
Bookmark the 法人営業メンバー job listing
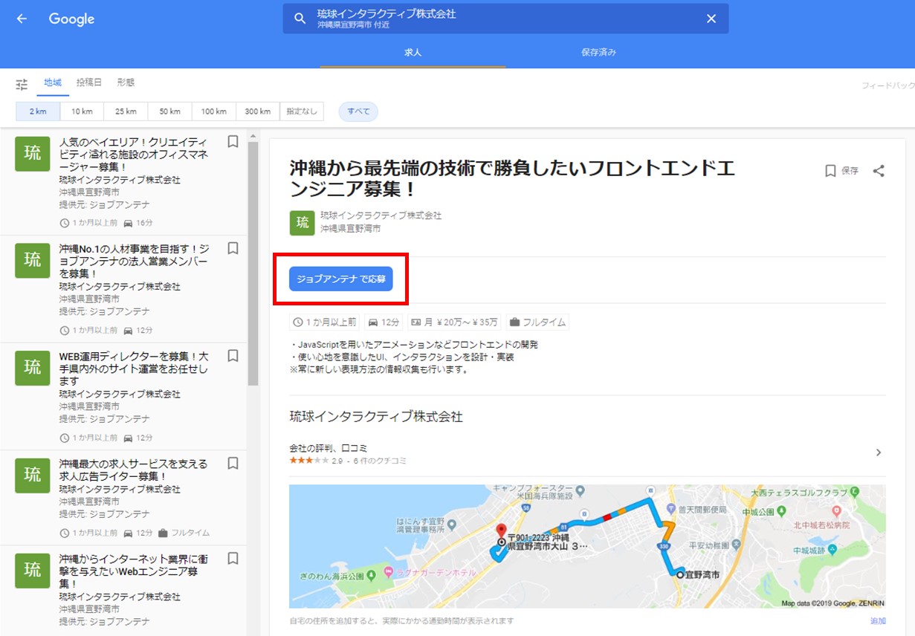pyautogui.click(x=233, y=248)
